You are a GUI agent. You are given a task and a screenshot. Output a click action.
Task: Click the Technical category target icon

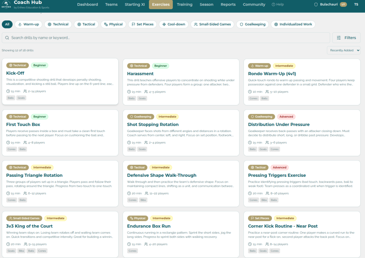point(50,24)
